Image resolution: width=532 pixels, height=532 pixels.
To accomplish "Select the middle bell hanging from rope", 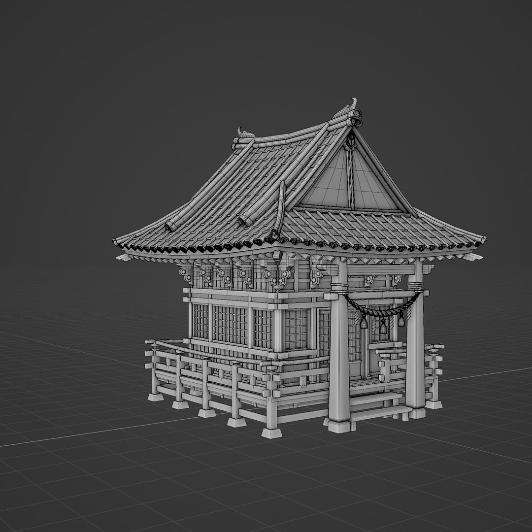I will [x=383, y=327].
